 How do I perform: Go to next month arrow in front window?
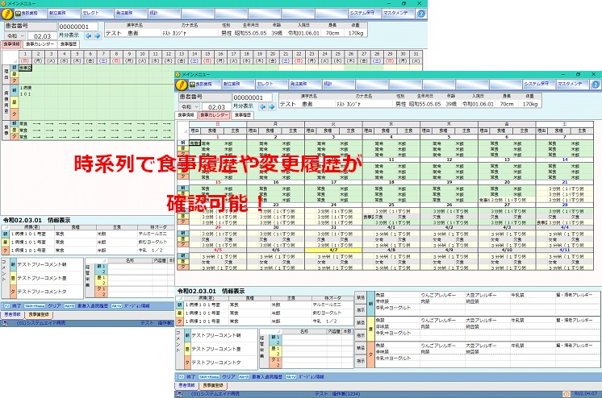click(x=272, y=106)
